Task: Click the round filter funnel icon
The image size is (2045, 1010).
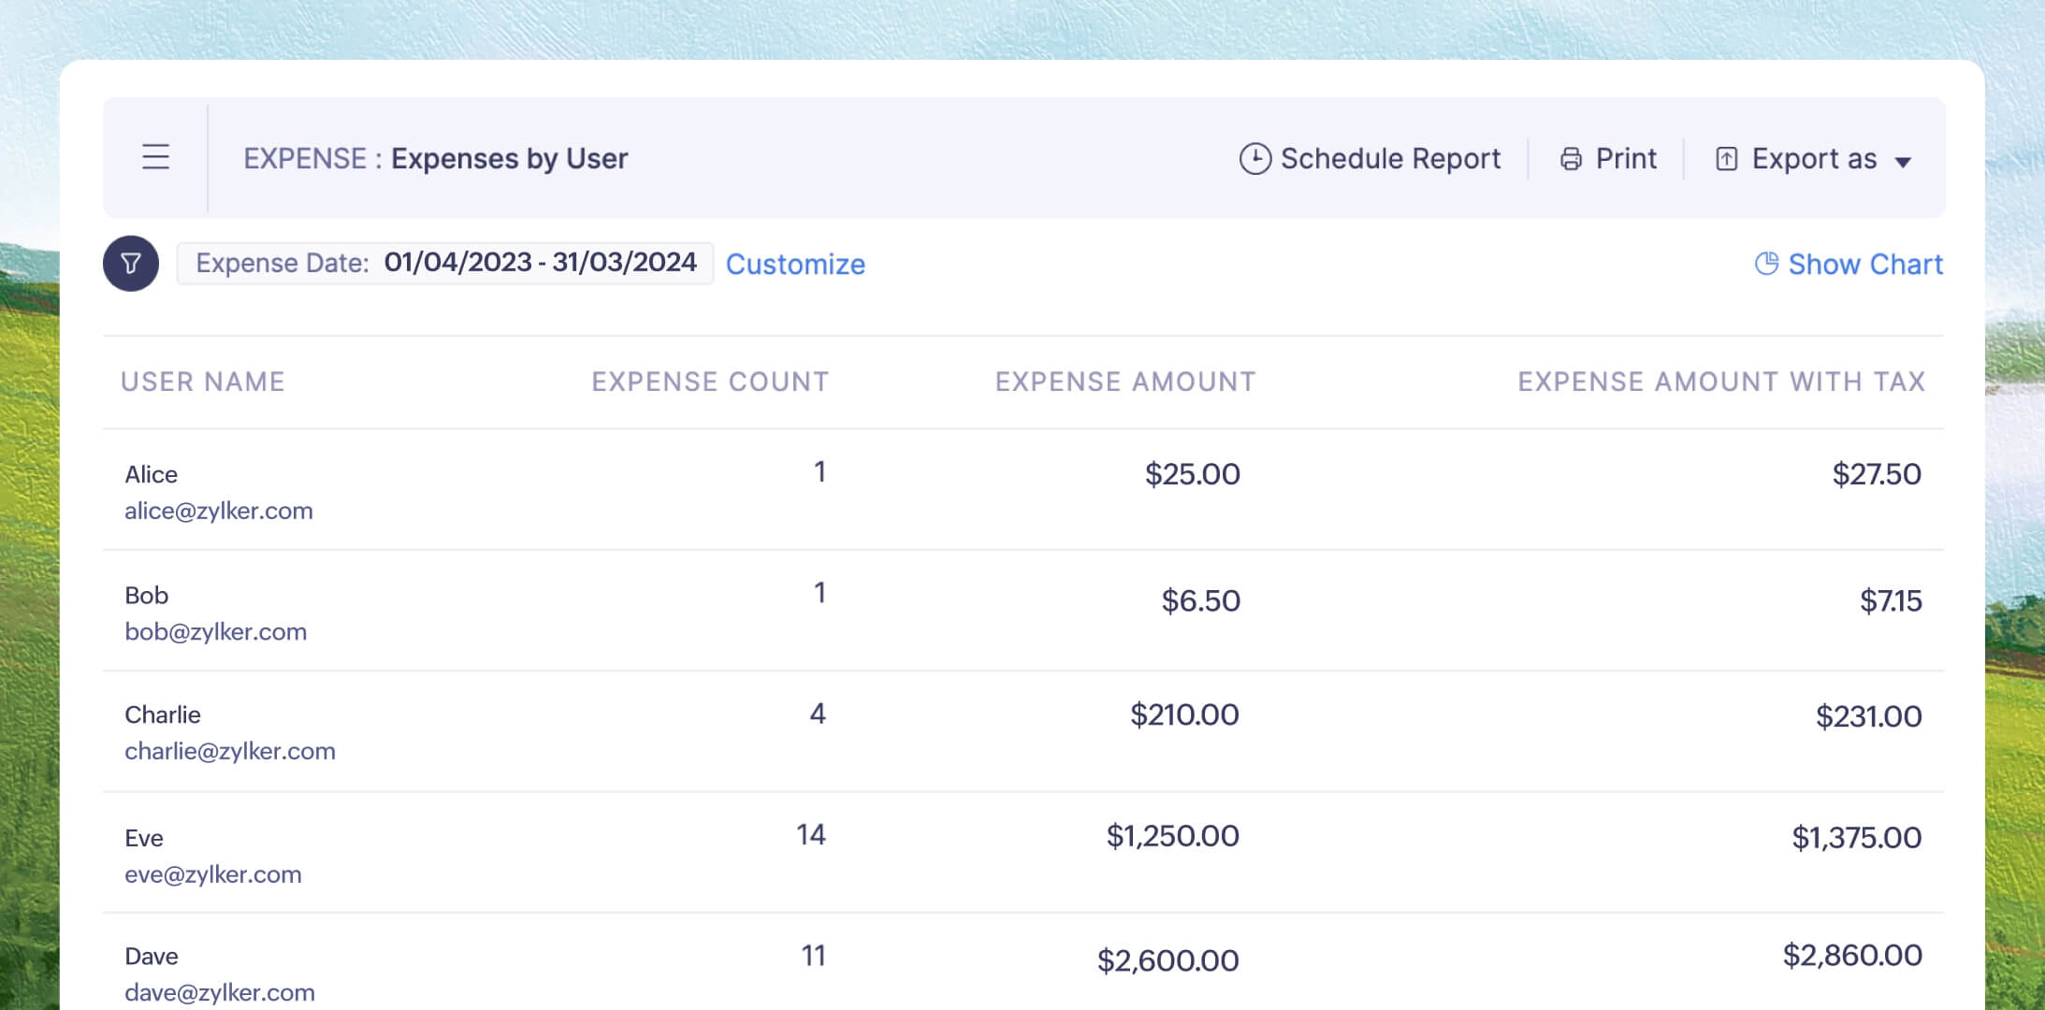Action: tap(131, 264)
